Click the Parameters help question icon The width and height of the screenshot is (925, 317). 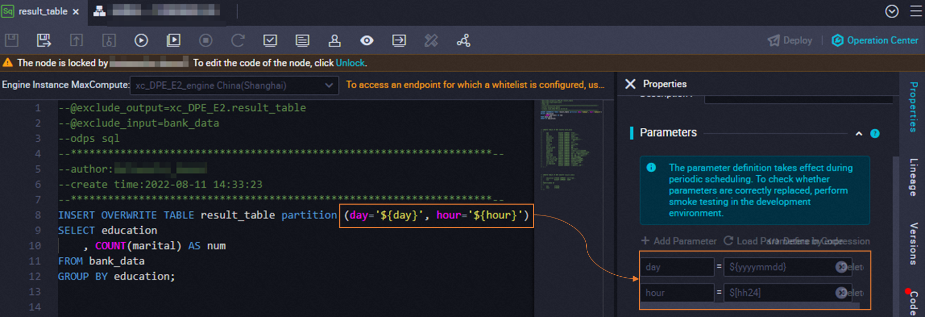click(874, 134)
